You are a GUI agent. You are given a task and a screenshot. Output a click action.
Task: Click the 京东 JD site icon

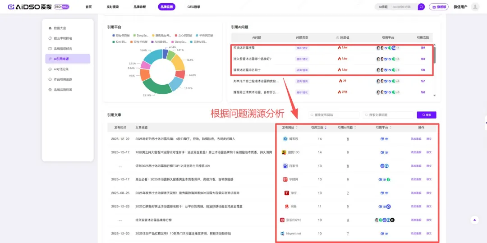pos(282,220)
